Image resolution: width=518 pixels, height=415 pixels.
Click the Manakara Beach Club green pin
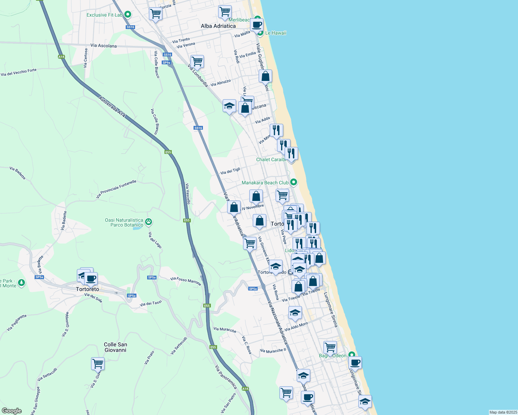point(294,182)
